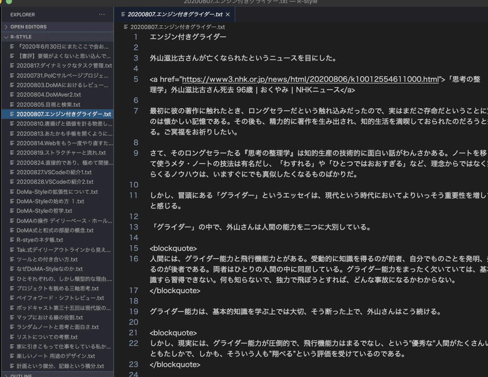This screenshot has height=377, width=488.
Task: Open 計画という微分、記録という積分.txt
Action: tap(57, 366)
